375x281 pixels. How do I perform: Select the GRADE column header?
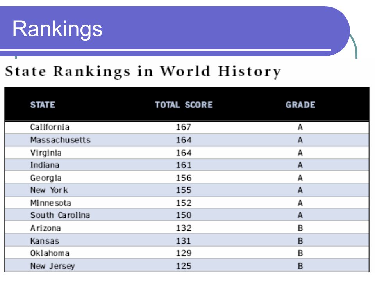(x=300, y=105)
